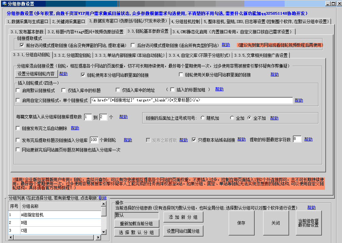Open sub-tab 3.4 CMS静态化启用

tap(233, 32)
